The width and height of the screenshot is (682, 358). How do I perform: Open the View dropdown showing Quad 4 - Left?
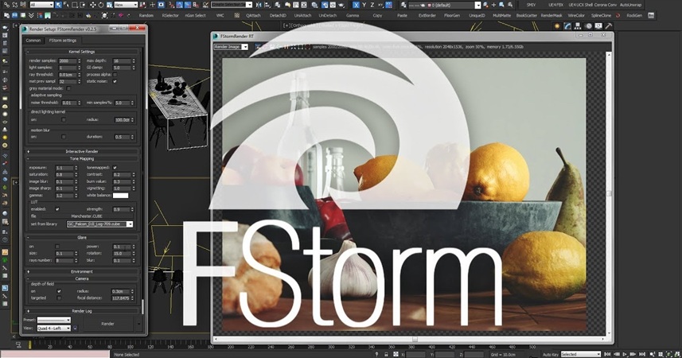tap(53, 328)
